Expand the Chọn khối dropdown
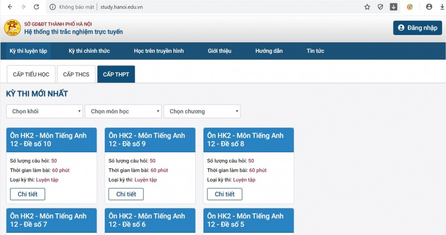Screen dimensions: 446x235 [45, 111]
